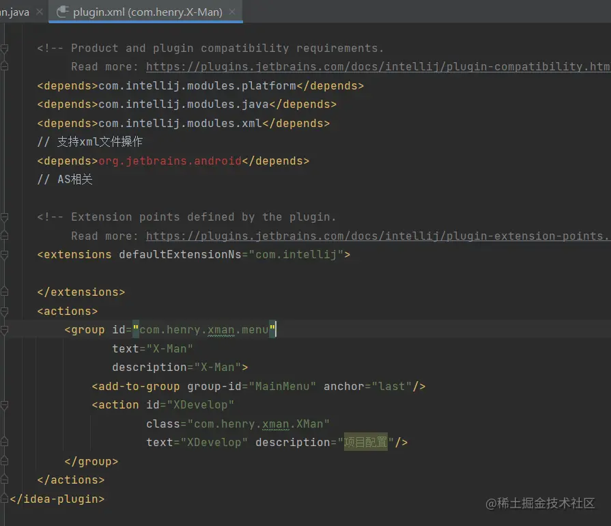Click the class "com.henry.xman.XMan" value
Image resolution: width=611 pixels, height=526 pixels.
click(258, 424)
